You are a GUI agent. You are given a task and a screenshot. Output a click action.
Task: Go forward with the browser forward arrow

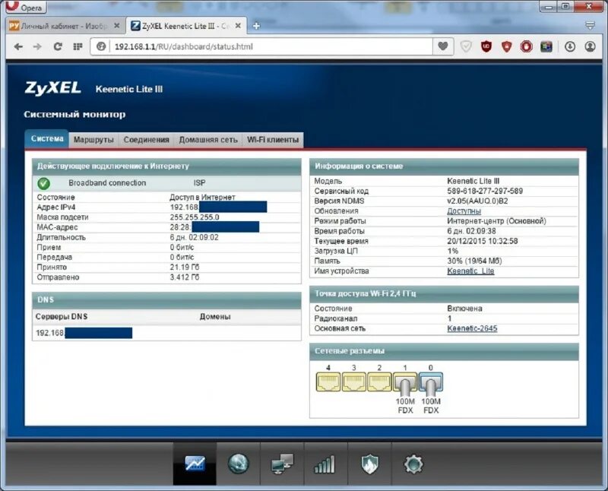(37, 46)
